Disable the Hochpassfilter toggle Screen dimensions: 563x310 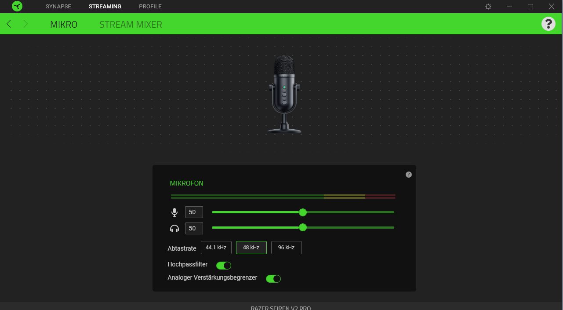tap(224, 266)
